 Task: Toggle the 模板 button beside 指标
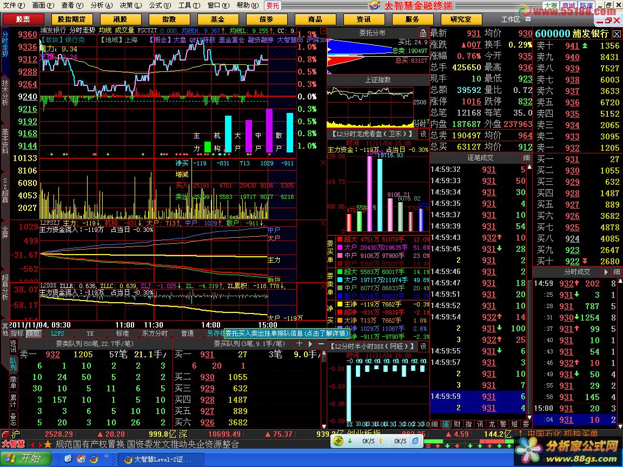coord(33,333)
